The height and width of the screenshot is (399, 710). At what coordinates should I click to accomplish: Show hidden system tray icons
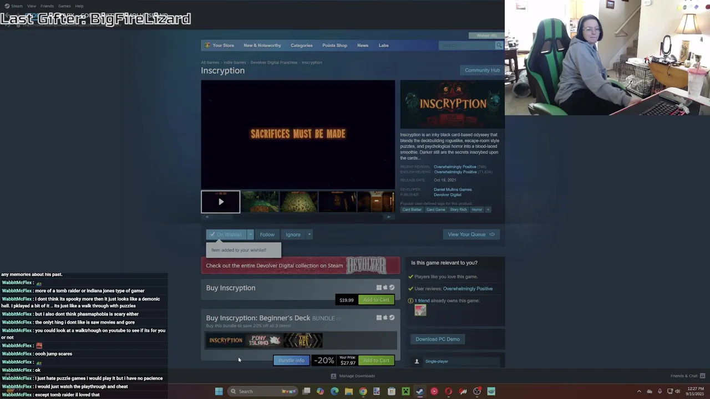(639, 391)
